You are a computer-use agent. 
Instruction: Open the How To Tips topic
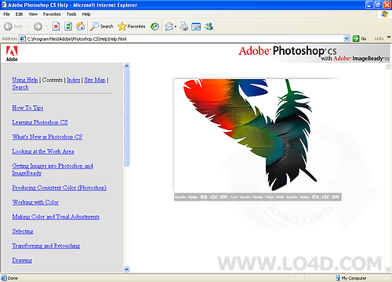coord(27,107)
